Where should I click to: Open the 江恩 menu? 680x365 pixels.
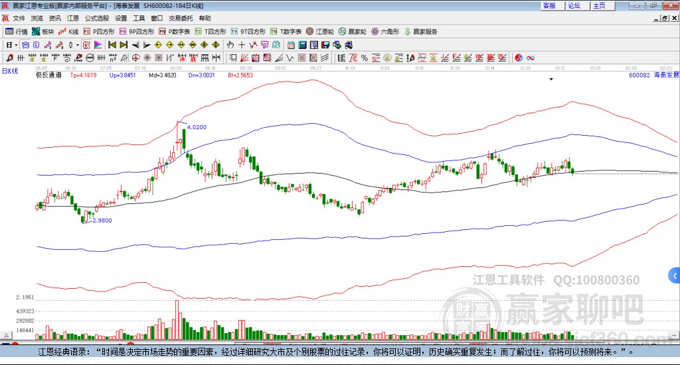[73, 18]
